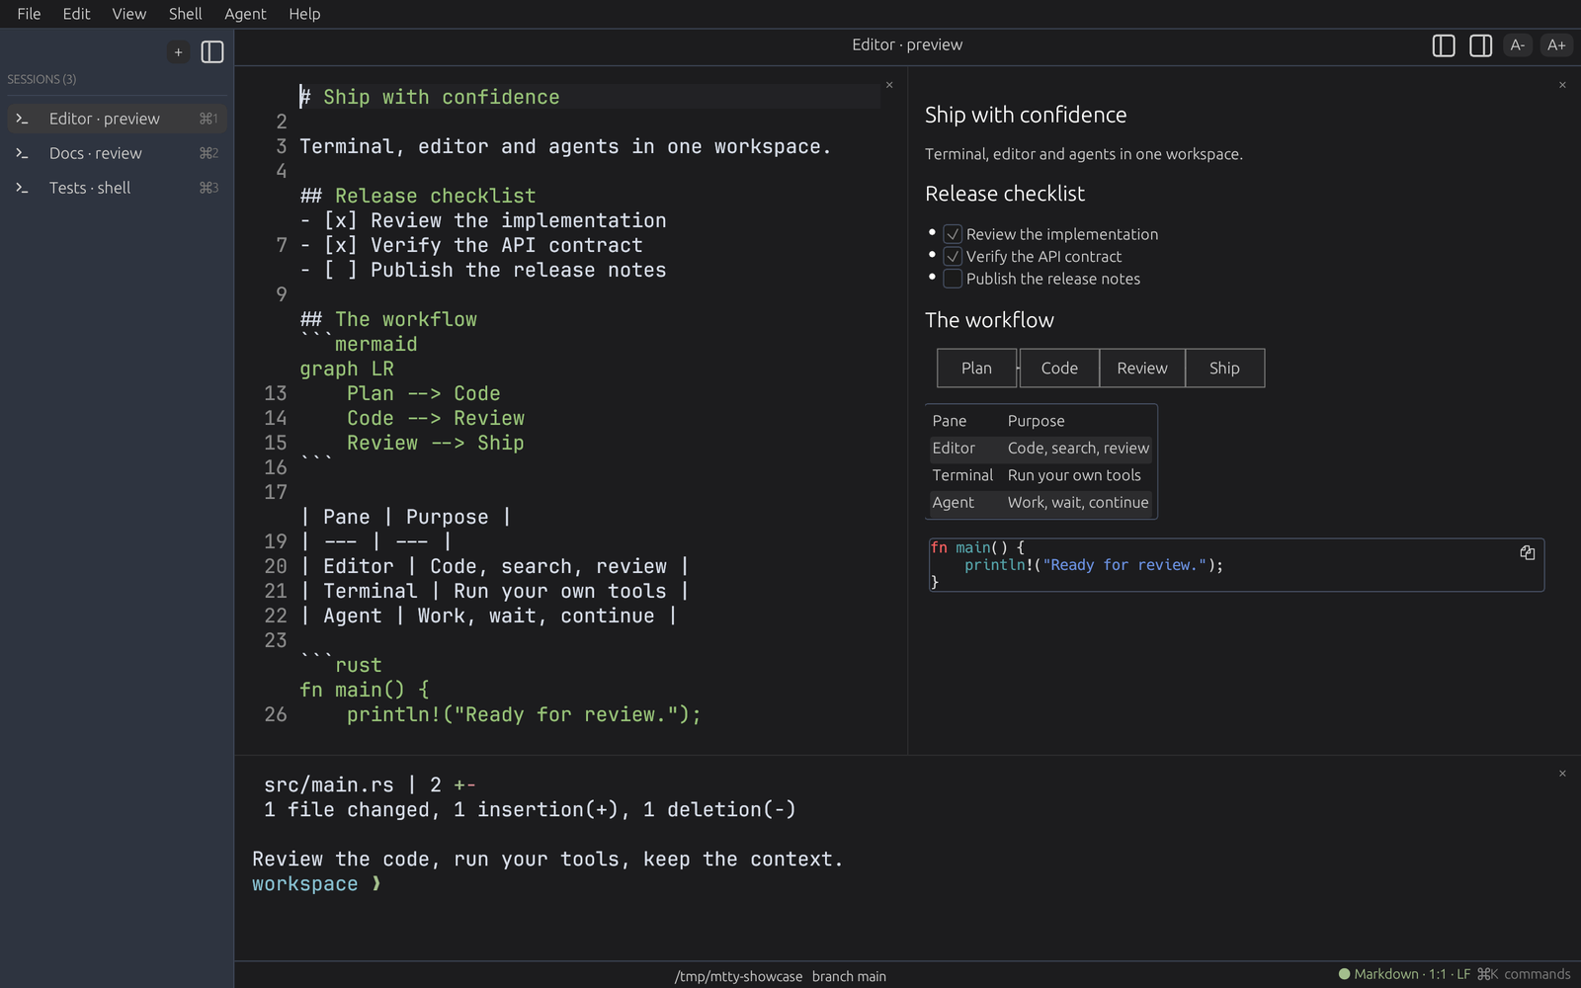Viewport: 1581px width, 988px height.
Task: Click the 'Run your own tools' table cell in the preview
Action: pos(1074,475)
